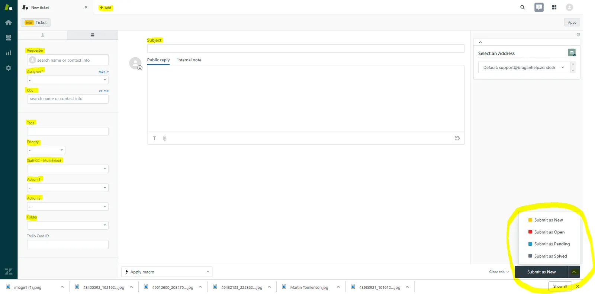595x294 pixels.
Task: Click the take it link
Action: [103, 72]
